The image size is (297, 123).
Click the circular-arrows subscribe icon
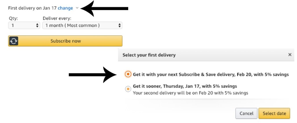click(13, 41)
